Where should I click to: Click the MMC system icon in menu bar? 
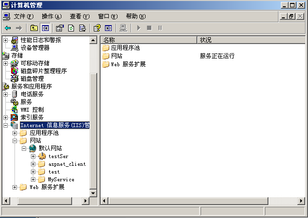click(6, 16)
